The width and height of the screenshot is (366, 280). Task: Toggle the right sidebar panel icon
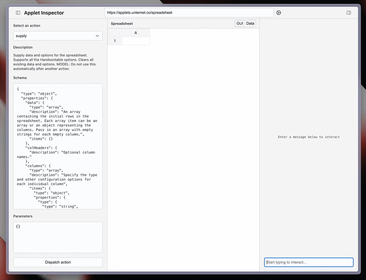(x=349, y=13)
